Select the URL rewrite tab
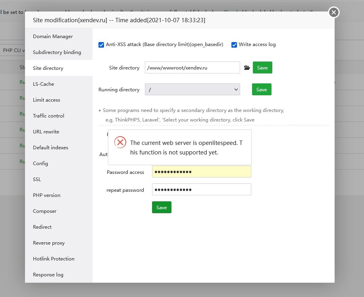The image size is (364, 297). coord(59,132)
